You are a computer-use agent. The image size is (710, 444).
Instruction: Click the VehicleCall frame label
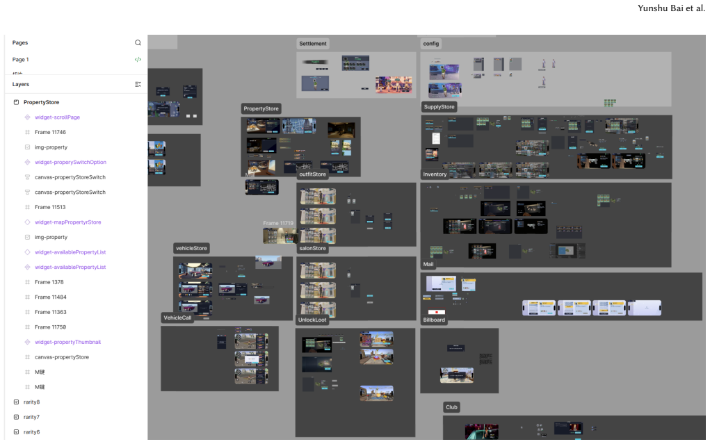177,318
